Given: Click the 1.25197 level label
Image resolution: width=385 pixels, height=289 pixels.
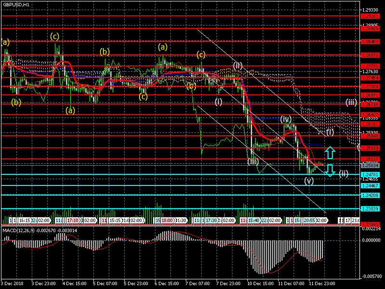Looking at the screenshot, I should [x=370, y=159].
